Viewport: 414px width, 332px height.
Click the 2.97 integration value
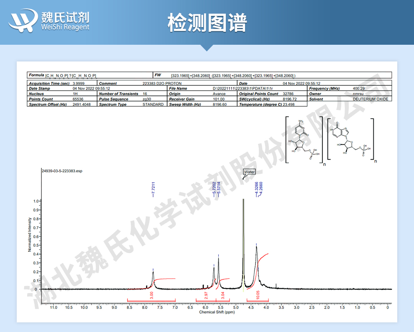point(206,295)
